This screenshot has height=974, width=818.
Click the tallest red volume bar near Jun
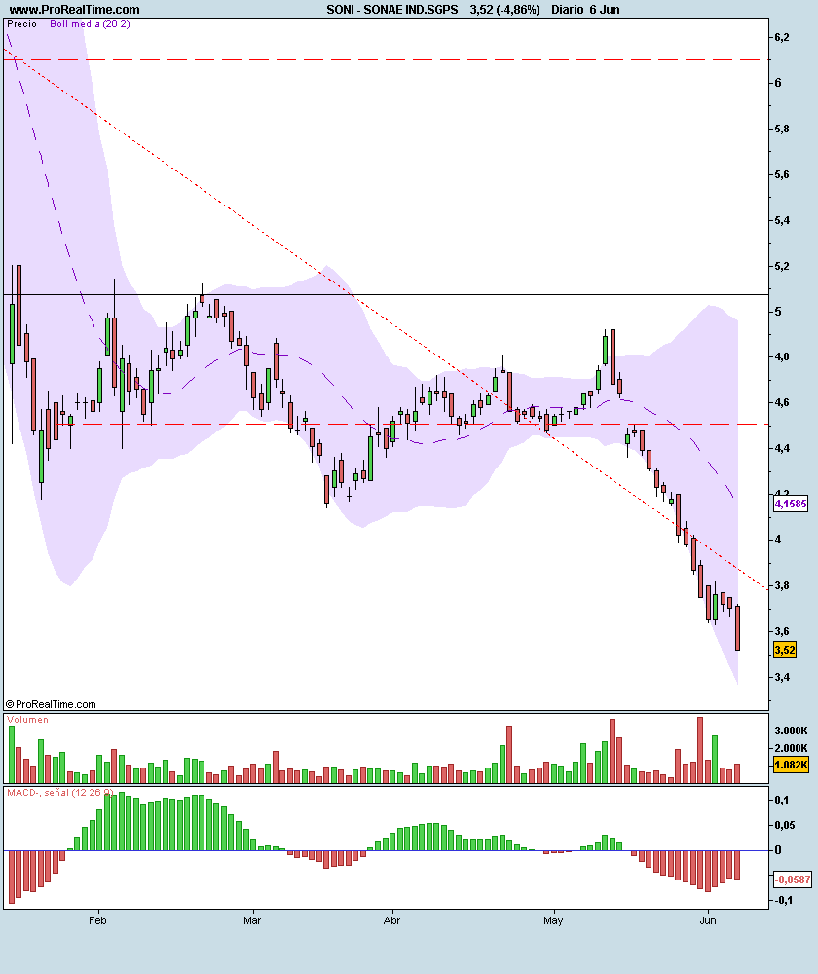click(700, 750)
